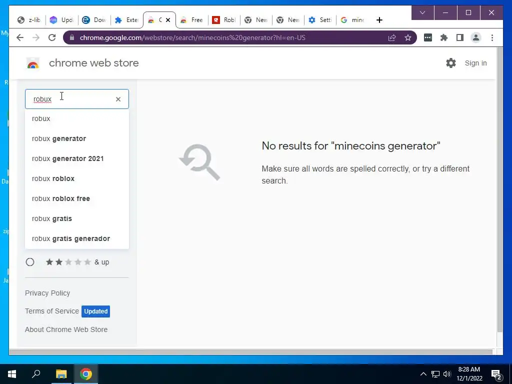
Task: Open the tab search dropdown arrow
Action: coord(422,12)
